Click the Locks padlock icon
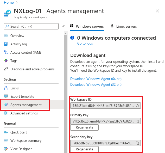This screenshot has height=153, width=165. (6, 88)
